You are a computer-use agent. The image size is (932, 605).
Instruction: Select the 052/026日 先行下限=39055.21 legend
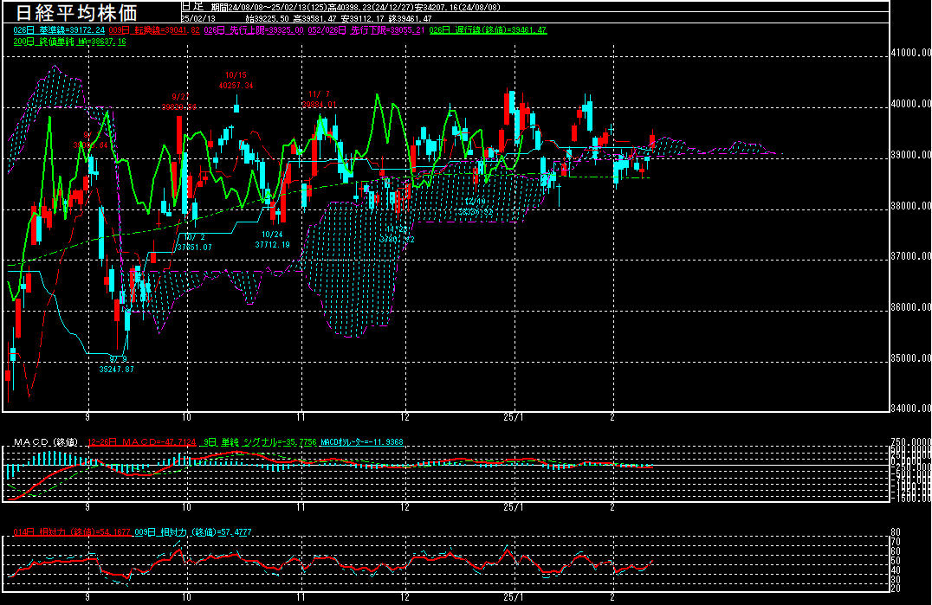366,30
